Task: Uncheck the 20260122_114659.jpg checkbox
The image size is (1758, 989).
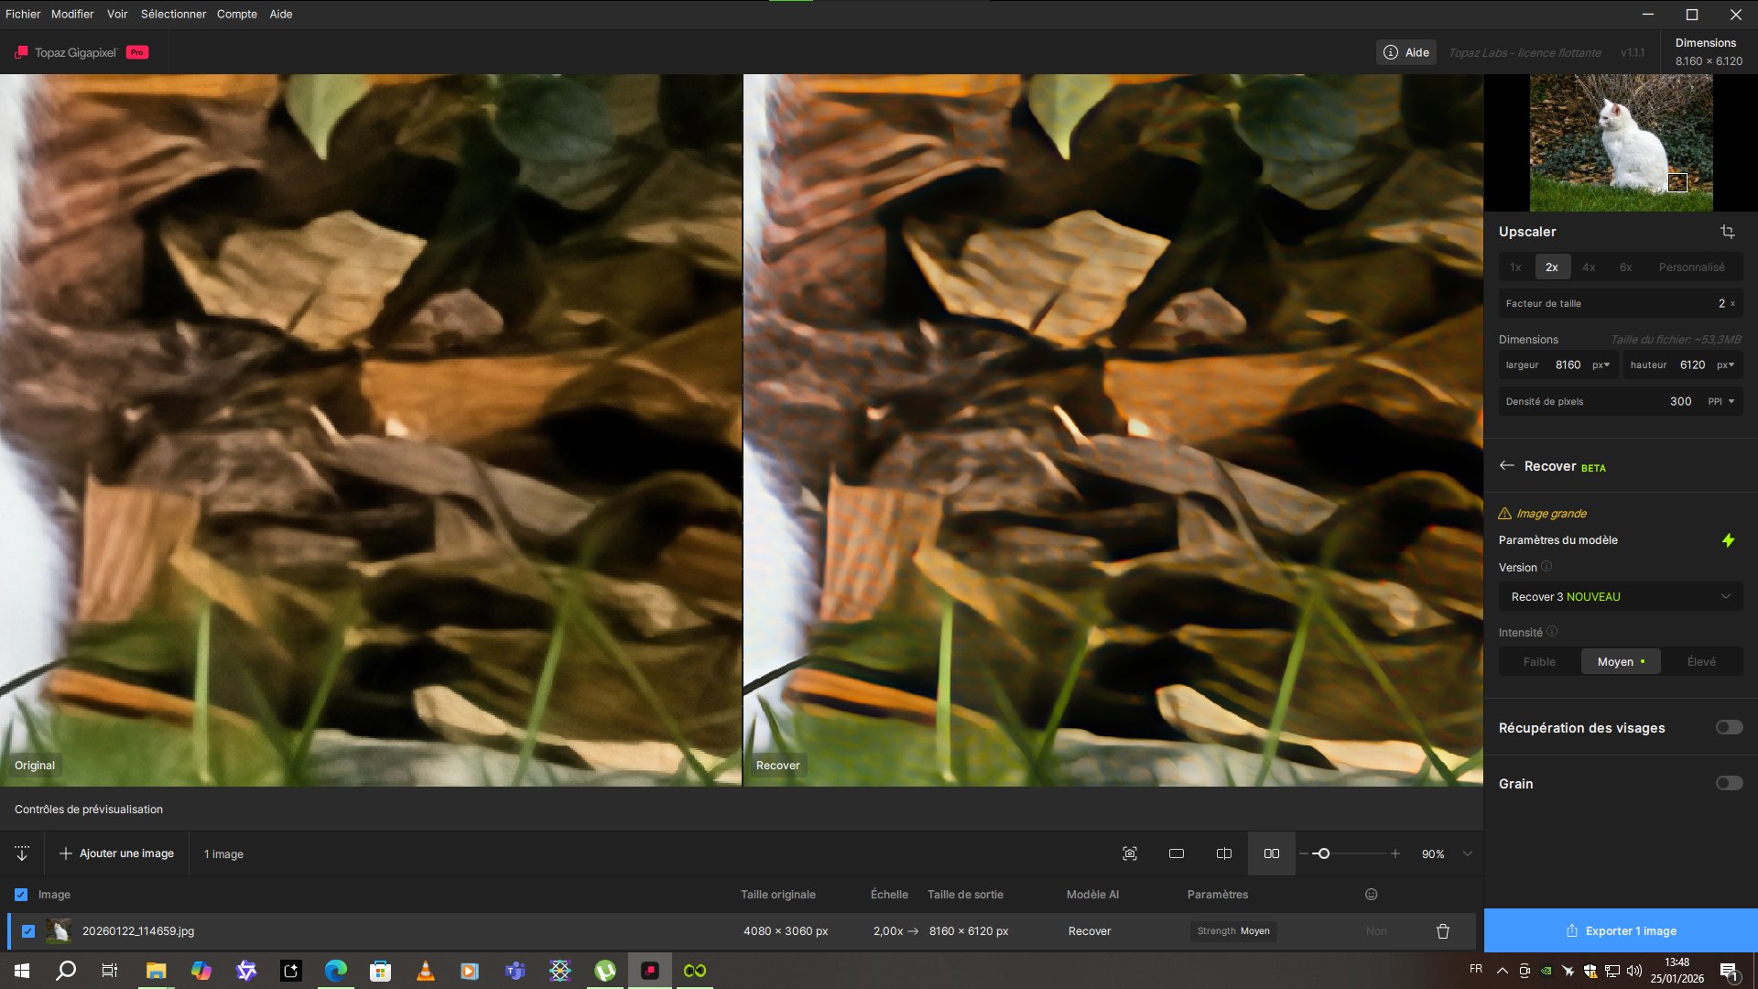Action: [28, 931]
